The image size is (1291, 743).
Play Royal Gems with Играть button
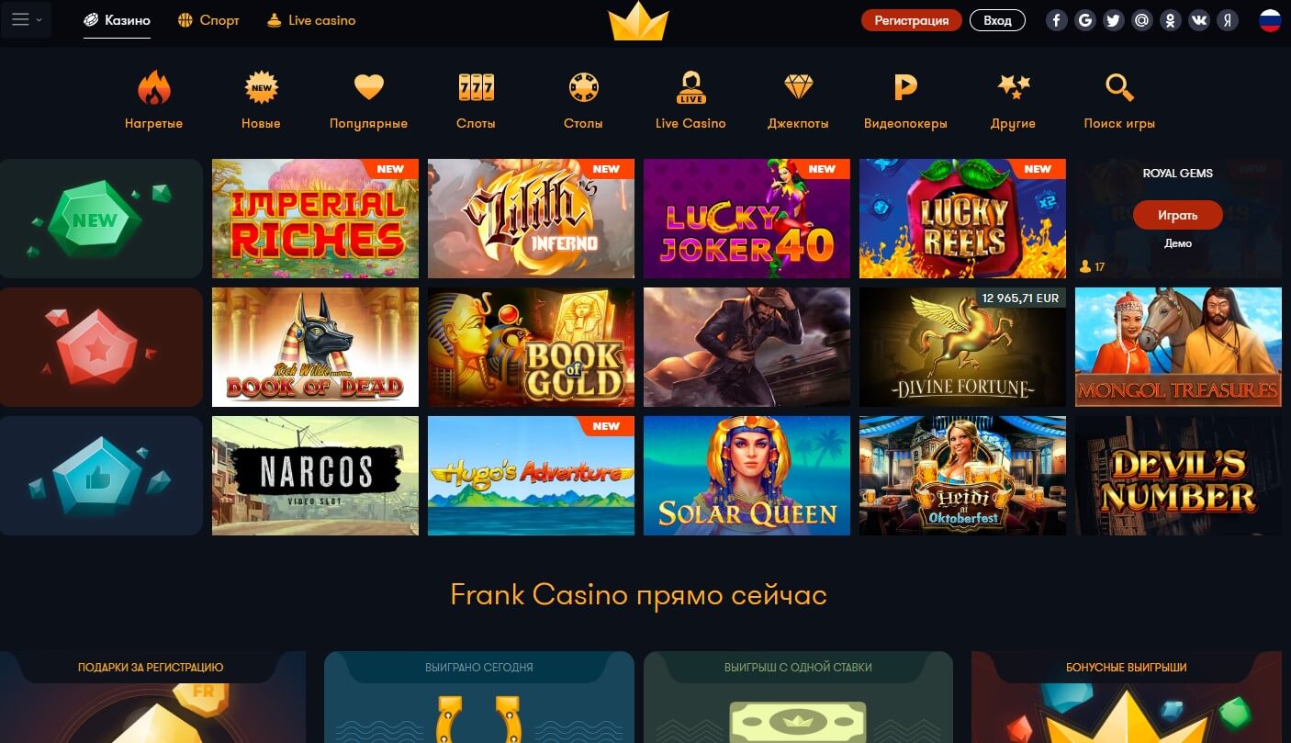point(1178,215)
